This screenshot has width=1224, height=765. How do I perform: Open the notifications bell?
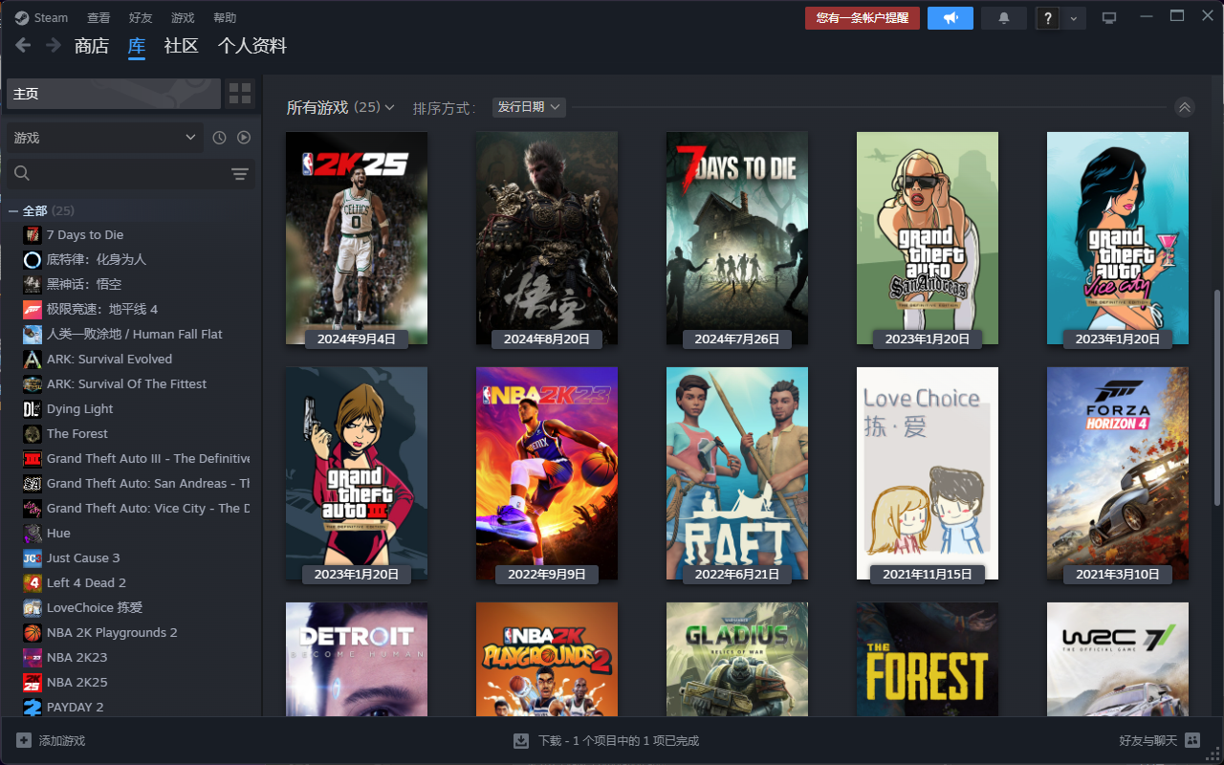(1004, 18)
